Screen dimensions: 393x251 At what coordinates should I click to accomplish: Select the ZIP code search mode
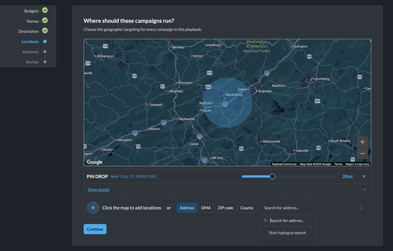[225, 208]
